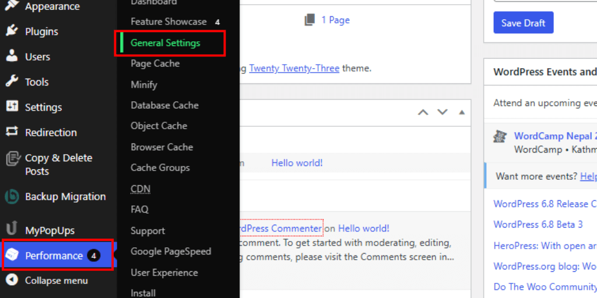
Task: Open the Object Cache submenu item
Action: [x=159, y=126]
